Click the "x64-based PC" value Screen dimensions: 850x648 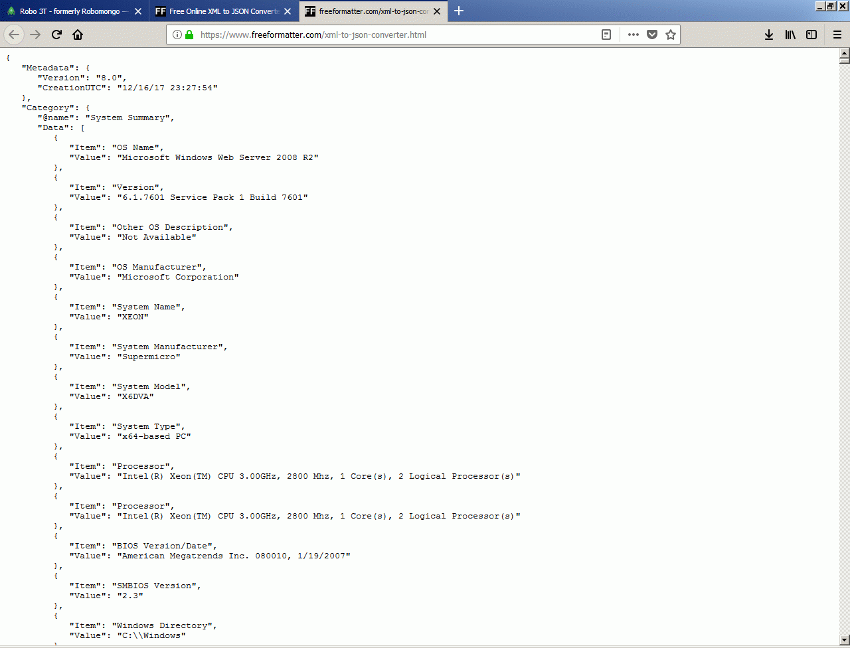(x=154, y=436)
